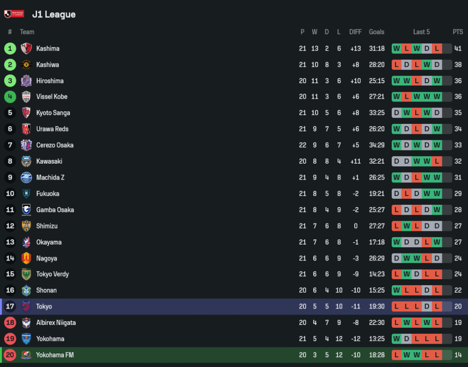
Task: Click the Vissel Kobe team crest
Action: pos(26,97)
